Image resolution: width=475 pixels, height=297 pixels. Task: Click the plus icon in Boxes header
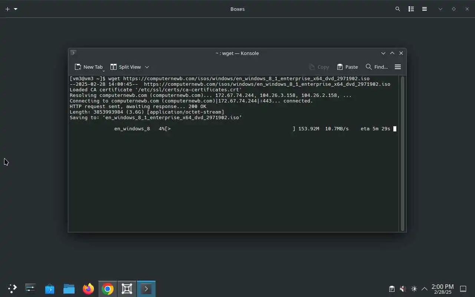[x=7, y=9]
